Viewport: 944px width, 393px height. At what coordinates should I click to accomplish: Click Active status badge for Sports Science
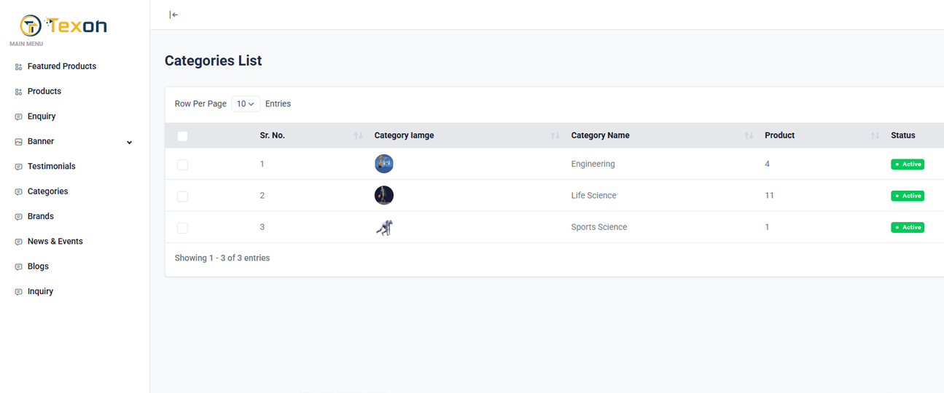(x=908, y=228)
